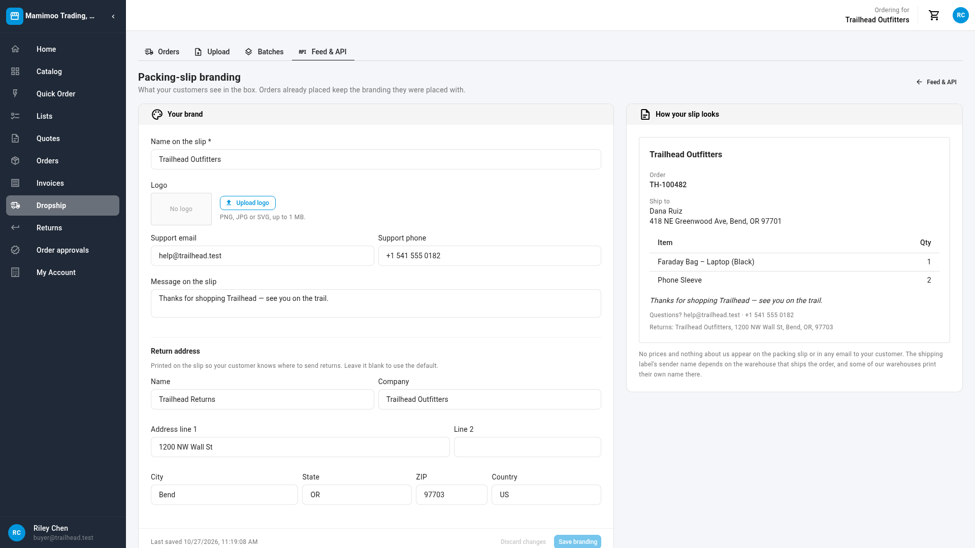Click the upload file icon on Upload tab
The width and height of the screenshot is (975, 548).
pos(199,52)
